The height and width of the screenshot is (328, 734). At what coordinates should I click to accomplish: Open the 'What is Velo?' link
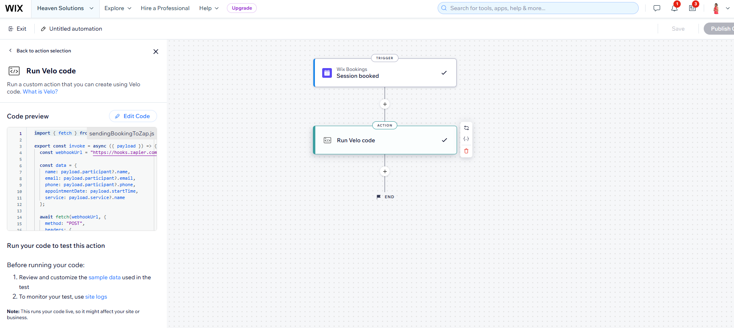pyautogui.click(x=40, y=92)
